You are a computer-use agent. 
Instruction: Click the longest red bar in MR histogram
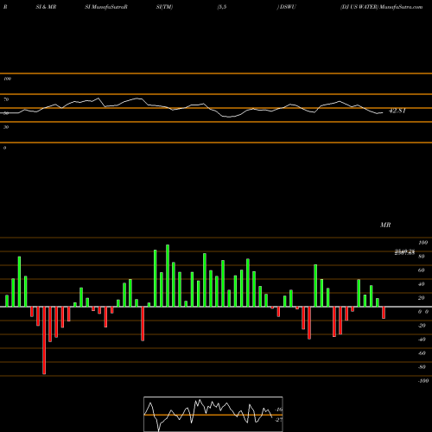[44, 340]
